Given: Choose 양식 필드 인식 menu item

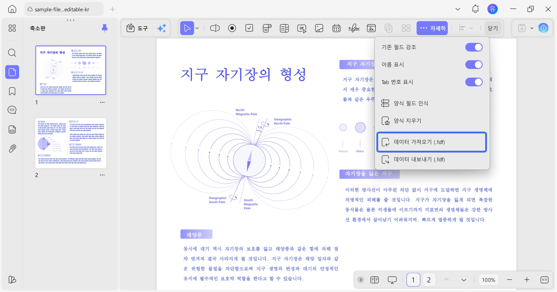Looking at the screenshot, I should pyautogui.click(x=432, y=103).
